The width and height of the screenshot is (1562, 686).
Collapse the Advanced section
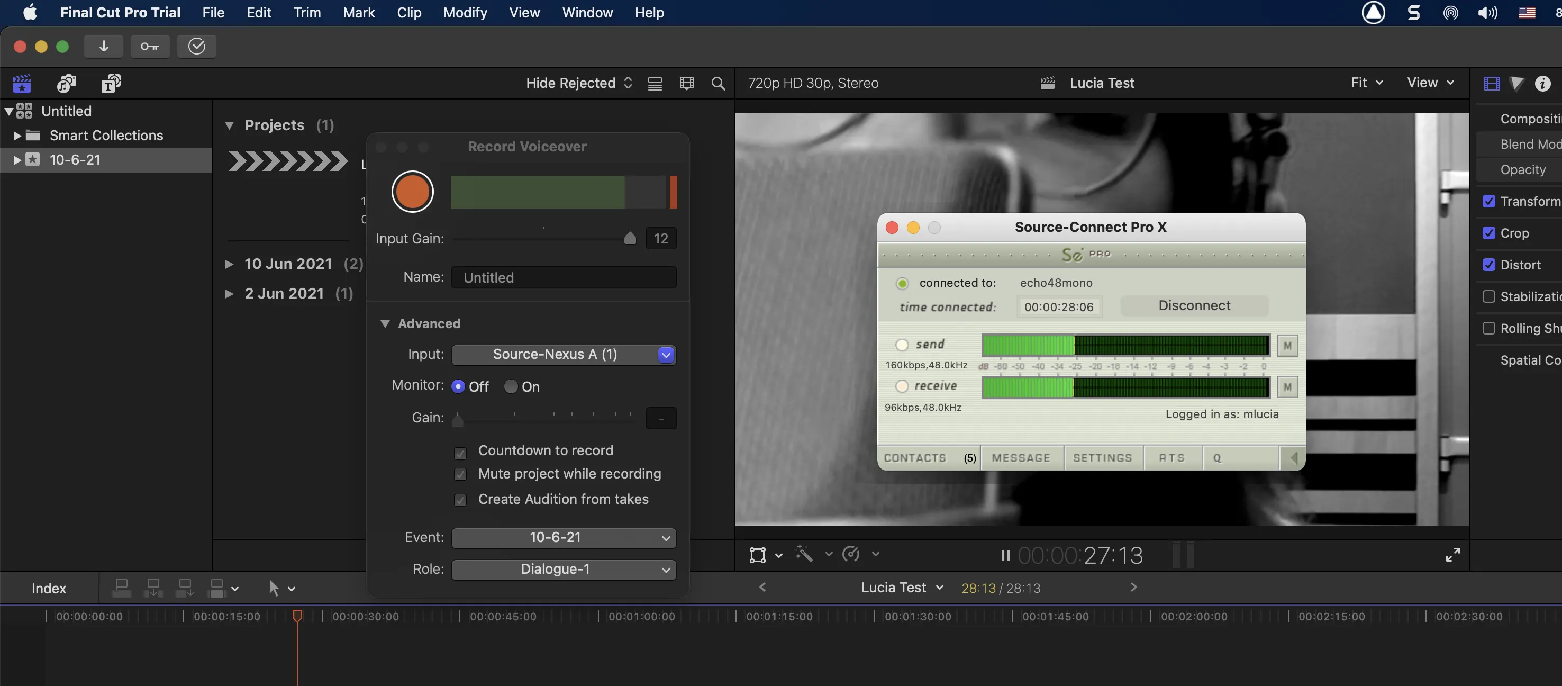pyautogui.click(x=385, y=324)
